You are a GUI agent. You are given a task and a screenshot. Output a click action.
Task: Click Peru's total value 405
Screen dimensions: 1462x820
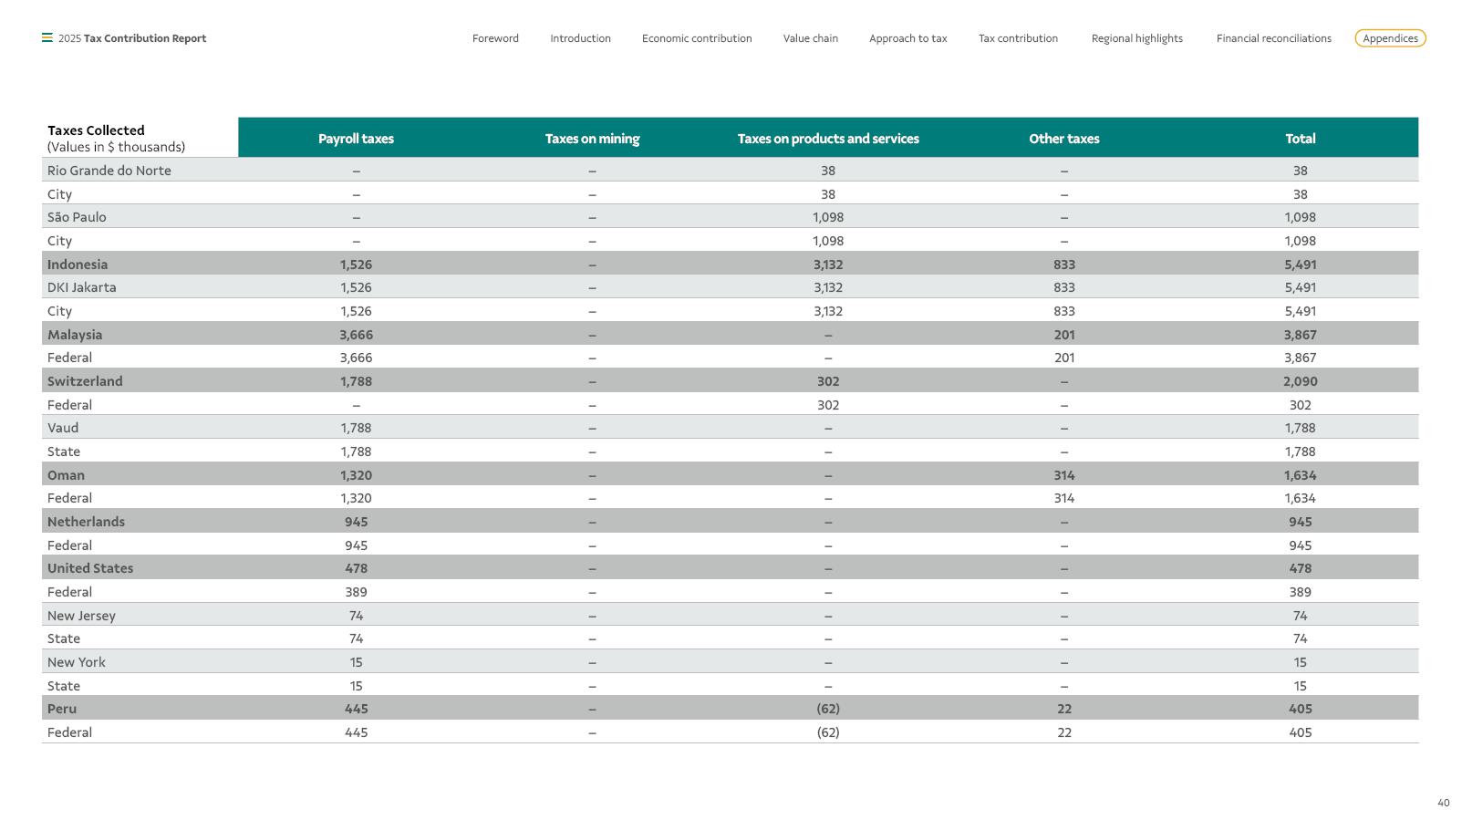coord(1301,709)
